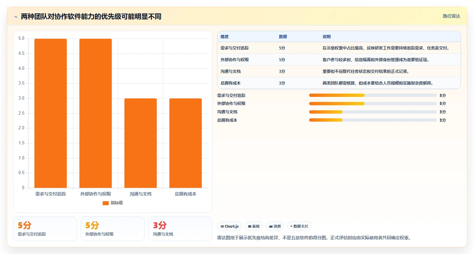Click the 路径雷达 label in header

click(x=452, y=16)
